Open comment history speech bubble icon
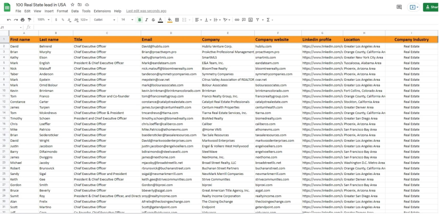This screenshot has width=439, height=214. point(399,7)
